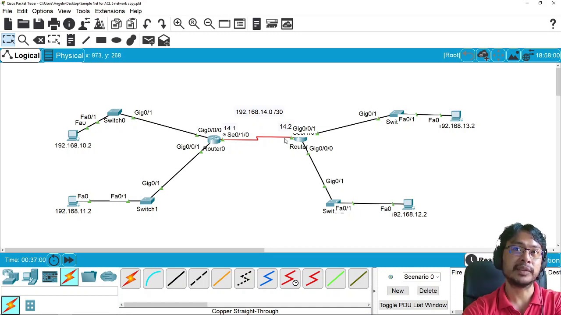Open the Components category
The height and width of the screenshot is (315, 561).
50,277
